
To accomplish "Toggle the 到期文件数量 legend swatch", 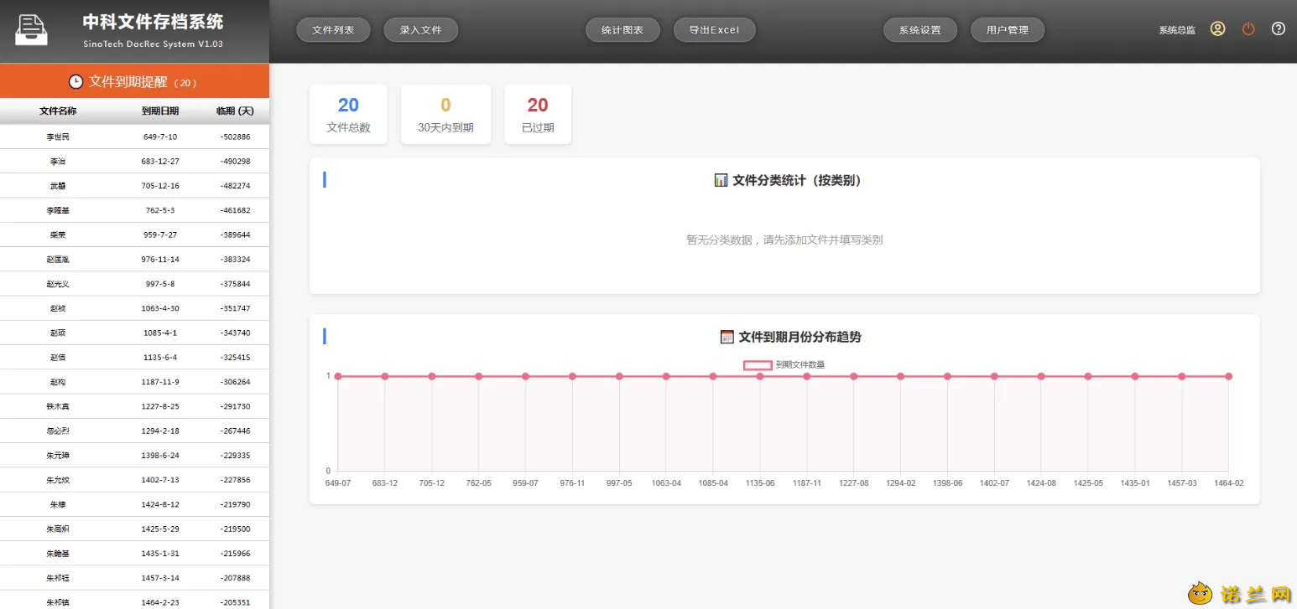I will pos(758,365).
